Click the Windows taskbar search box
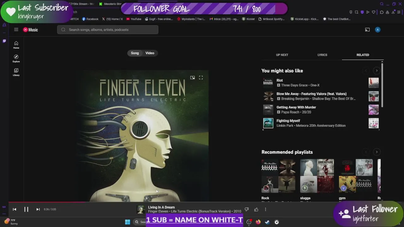The height and width of the screenshot is (227, 404). [140, 222]
